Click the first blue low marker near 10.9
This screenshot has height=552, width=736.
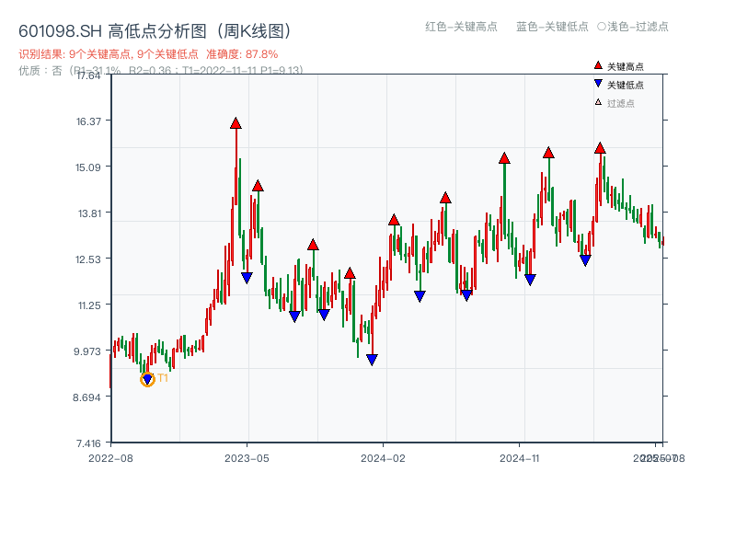point(294,316)
